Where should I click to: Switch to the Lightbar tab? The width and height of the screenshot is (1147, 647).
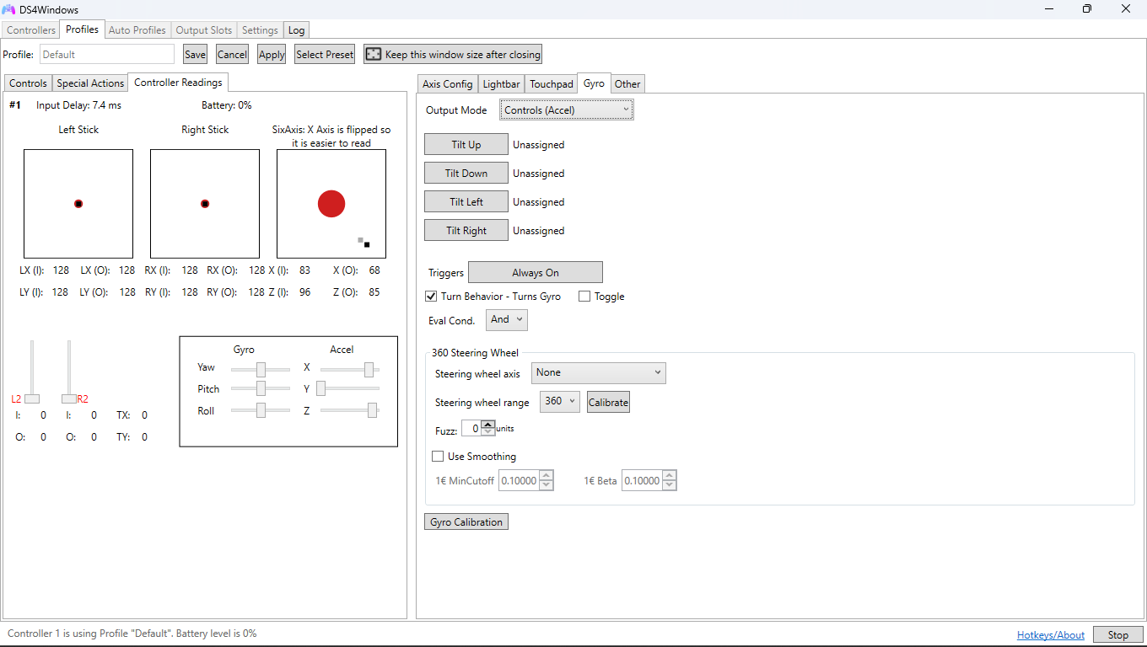(501, 83)
